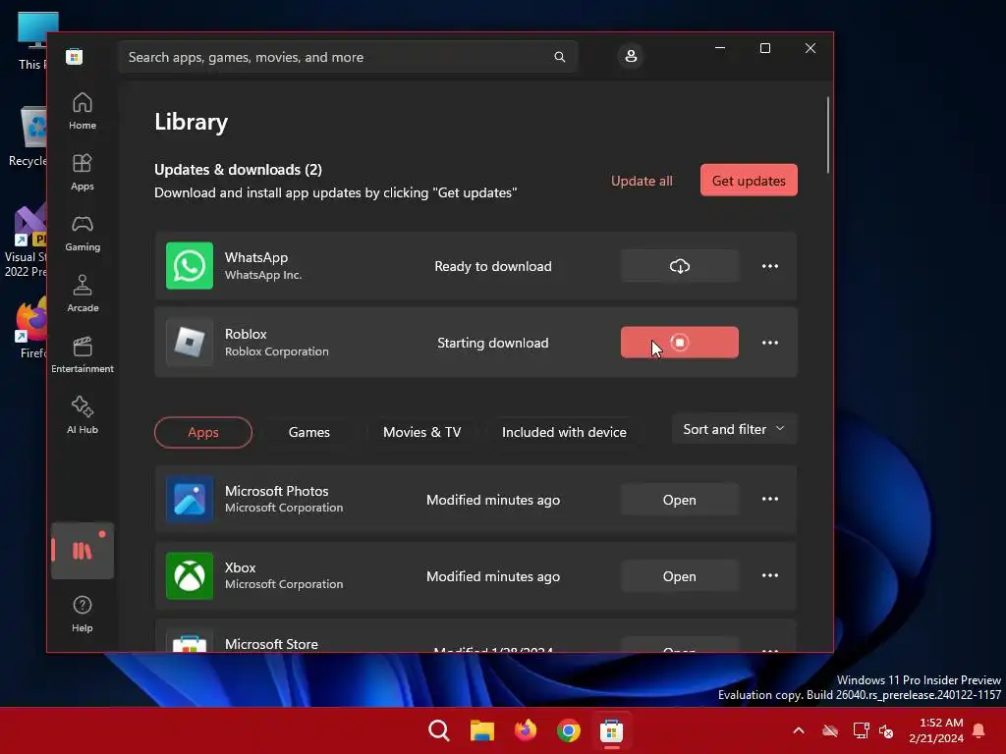Click the WhatsApp app icon
Viewport: 1006px width, 754px height.
click(x=190, y=265)
